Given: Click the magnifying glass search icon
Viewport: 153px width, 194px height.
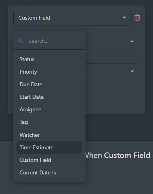Looking at the screenshot, I should 21,41.
